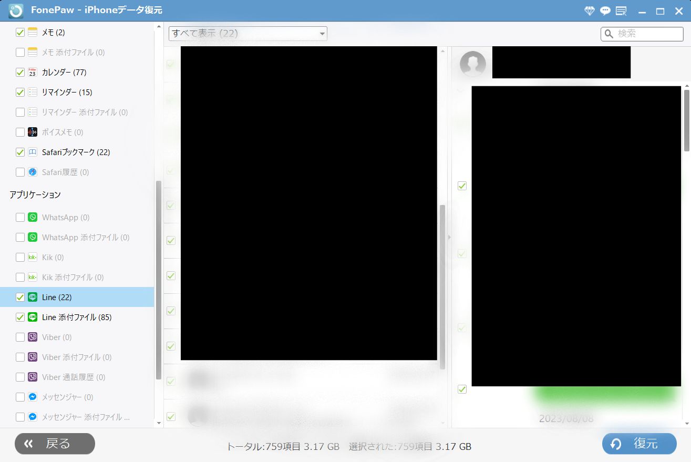Open Safariブックマーク (22) category

pyautogui.click(x=76, y=152)
